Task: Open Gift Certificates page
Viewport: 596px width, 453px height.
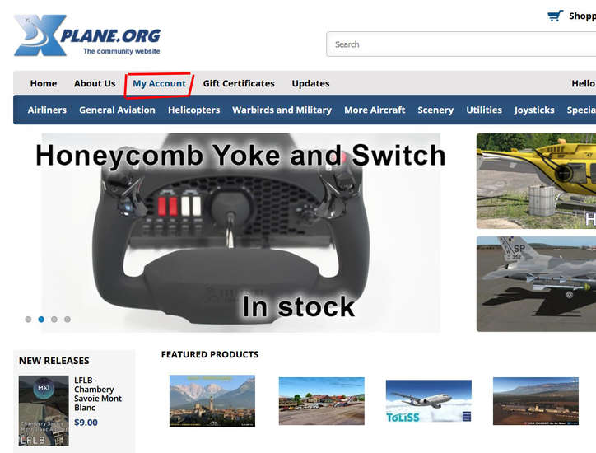Action: (x=239, y=83)
